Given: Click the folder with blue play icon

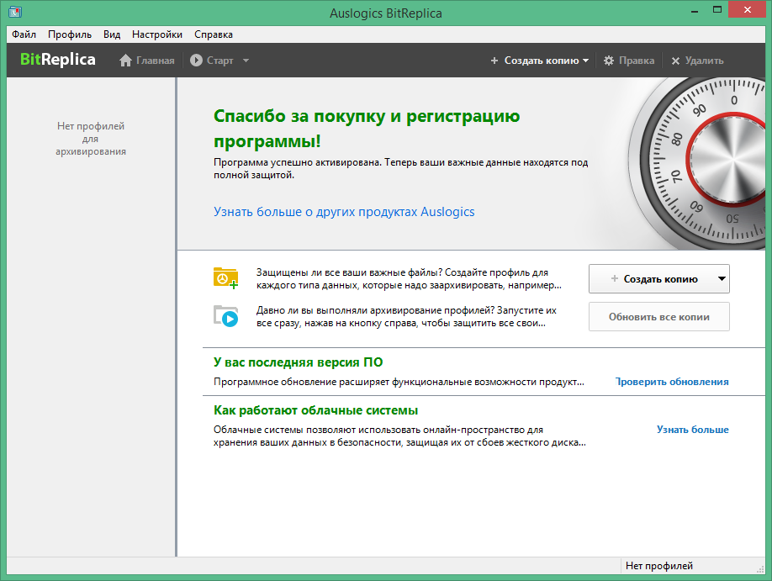Looking at the screenshot, I should [x=225, y=316].
